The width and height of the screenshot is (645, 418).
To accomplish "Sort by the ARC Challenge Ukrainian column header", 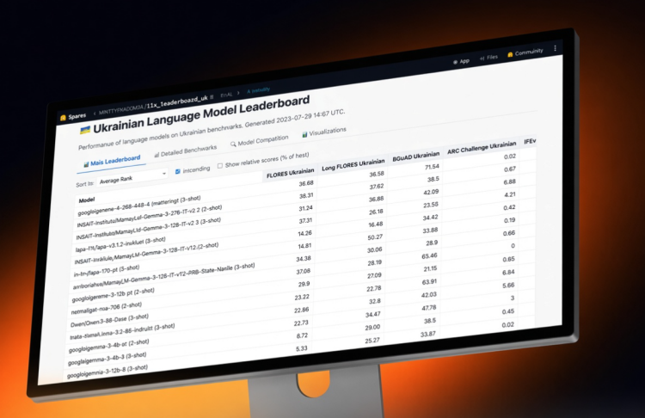I will pos(482,147).
